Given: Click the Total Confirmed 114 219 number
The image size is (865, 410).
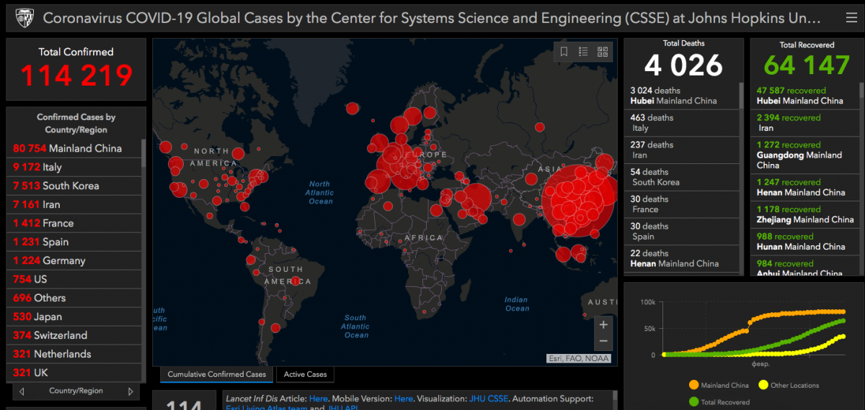Looking at the screenshot, I should 76,76.
